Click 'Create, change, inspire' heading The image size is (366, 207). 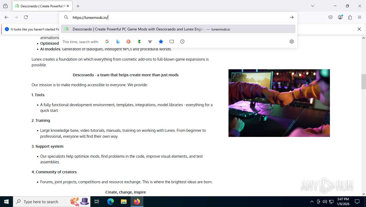click(x=126, y=192)
